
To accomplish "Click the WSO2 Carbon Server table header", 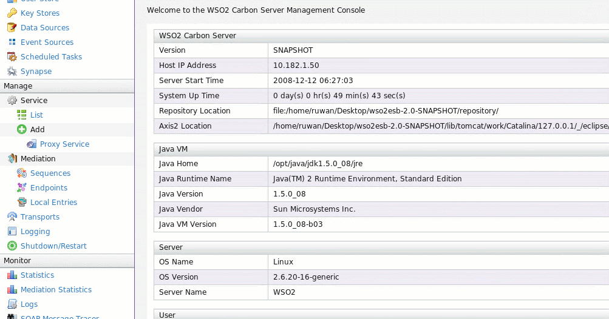I will click(381, 36).
